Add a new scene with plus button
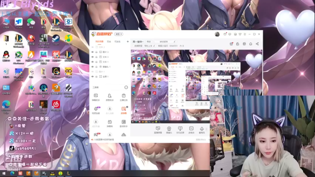The image size is (315, 177). click(x=128, y=42)
